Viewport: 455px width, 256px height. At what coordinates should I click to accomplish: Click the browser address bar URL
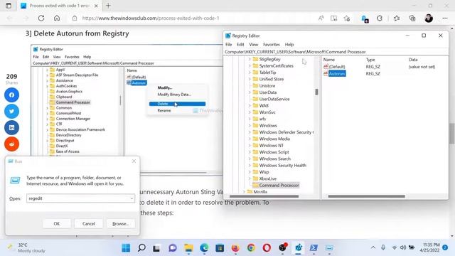(151, 18)
